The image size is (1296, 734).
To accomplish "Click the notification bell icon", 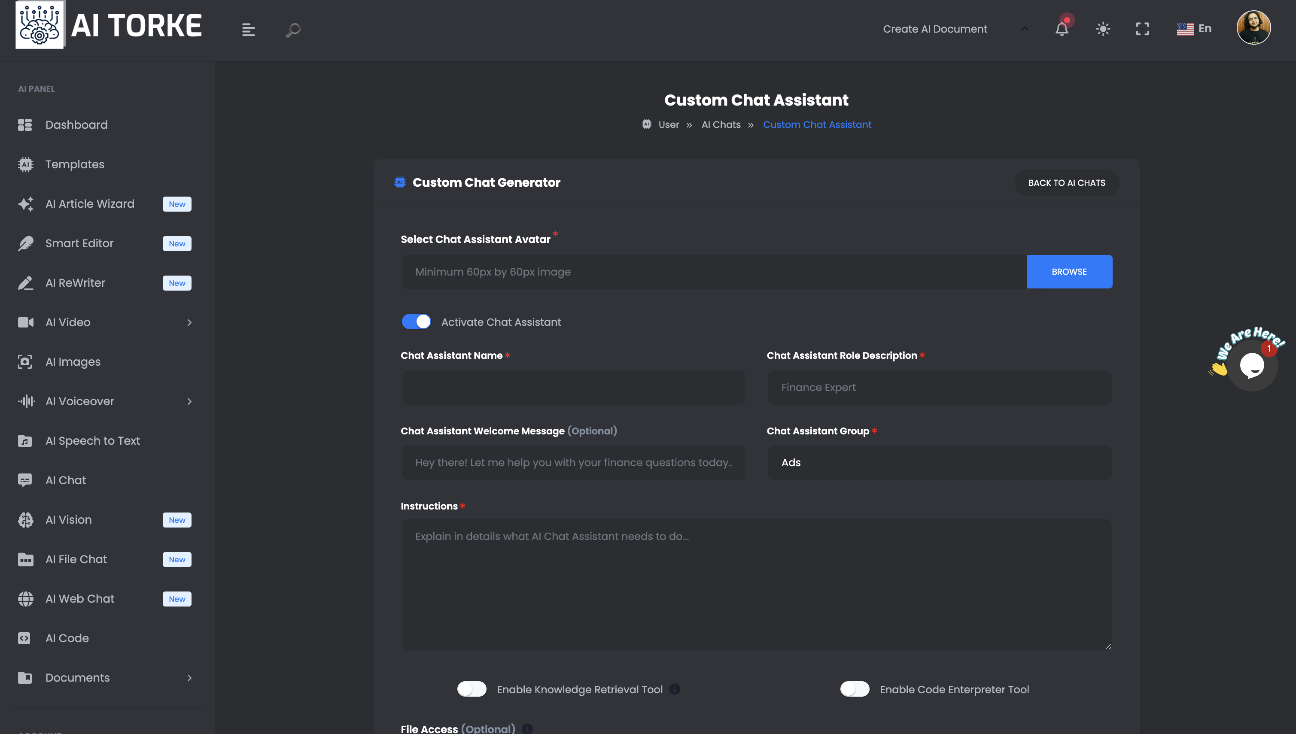I will [x=1062, y=29].
